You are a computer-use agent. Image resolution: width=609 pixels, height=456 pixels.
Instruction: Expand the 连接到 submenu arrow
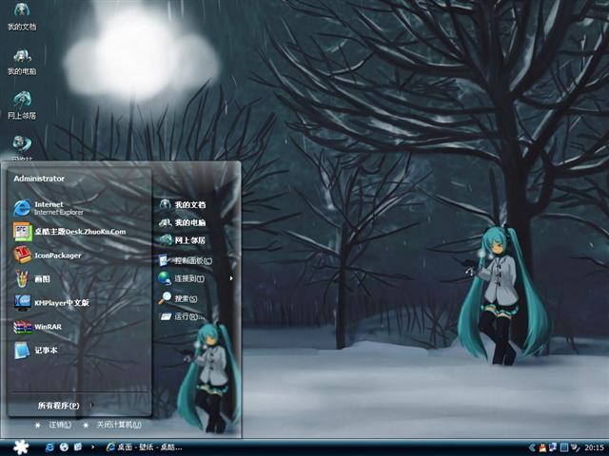(x=231, y=278)
